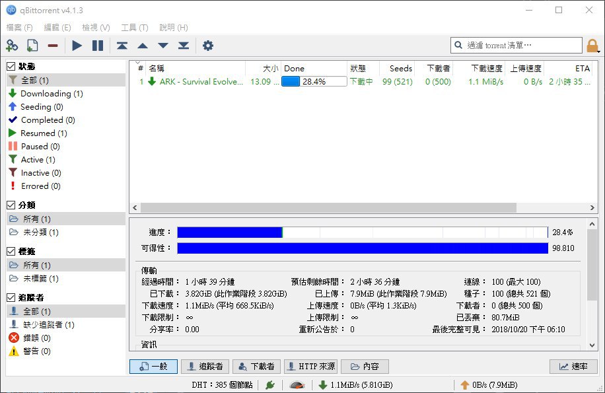Add torrent link from the toolbar
This screenshot has width=605, height=393.
click(x=12, y=46)
